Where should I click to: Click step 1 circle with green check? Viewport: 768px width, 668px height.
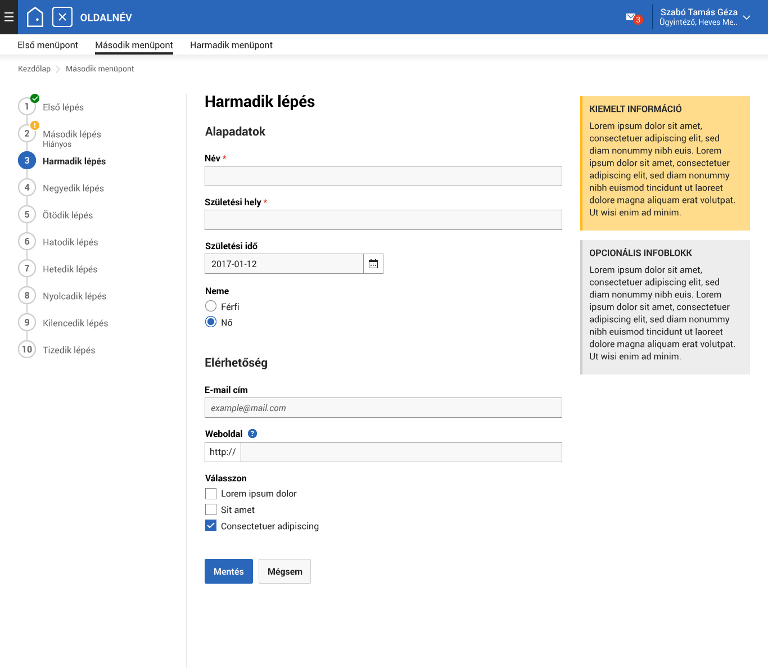tap(27, 106)
